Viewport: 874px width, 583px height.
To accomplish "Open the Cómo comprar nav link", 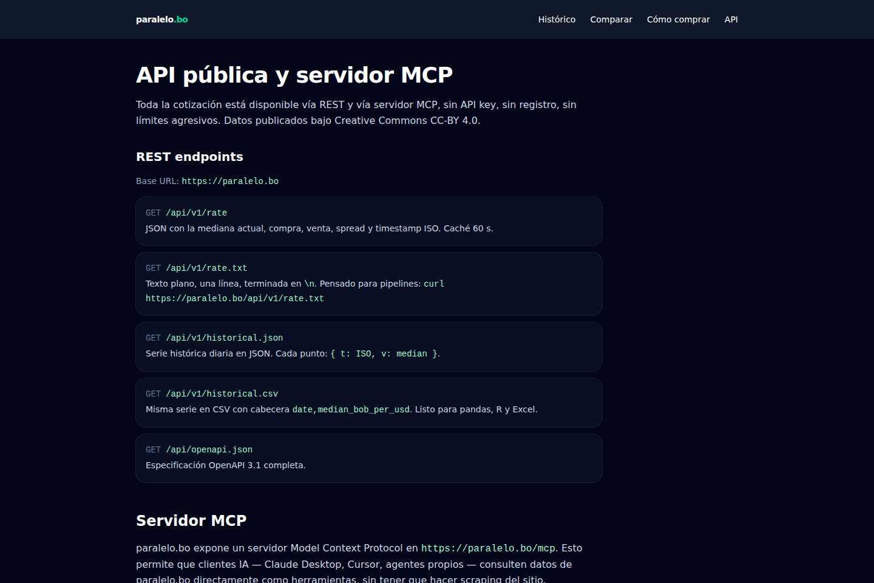I will coord(678,19).
